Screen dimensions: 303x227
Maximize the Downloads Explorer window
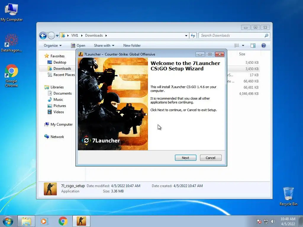pos(255,27)
